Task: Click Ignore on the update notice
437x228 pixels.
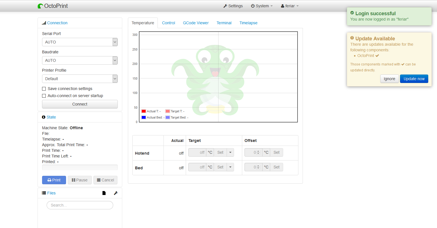Action: pyautogui.click(x=390, y=79)
